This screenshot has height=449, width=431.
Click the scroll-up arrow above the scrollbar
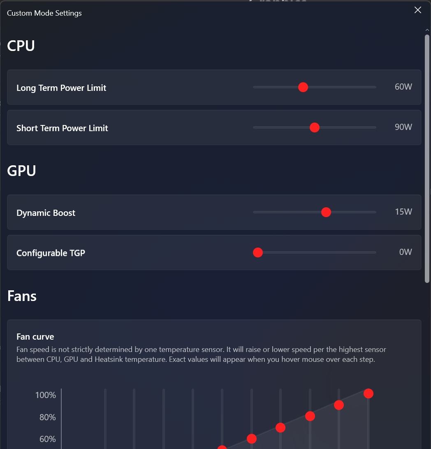point(427,30)
